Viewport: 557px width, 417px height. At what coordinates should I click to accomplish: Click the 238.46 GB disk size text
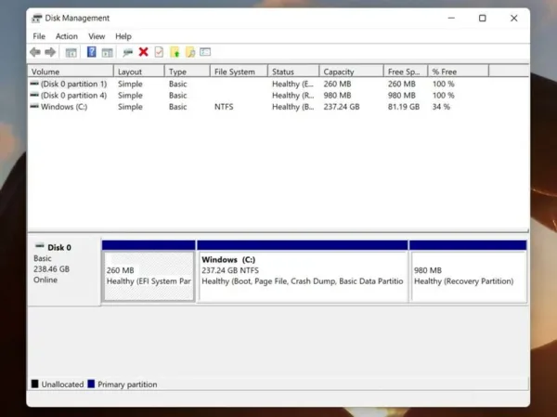(x=51, y=269)
